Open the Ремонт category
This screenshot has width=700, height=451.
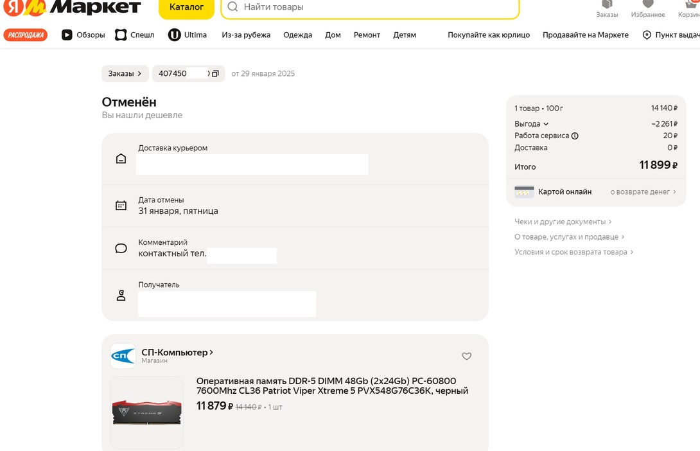(367, 35)
